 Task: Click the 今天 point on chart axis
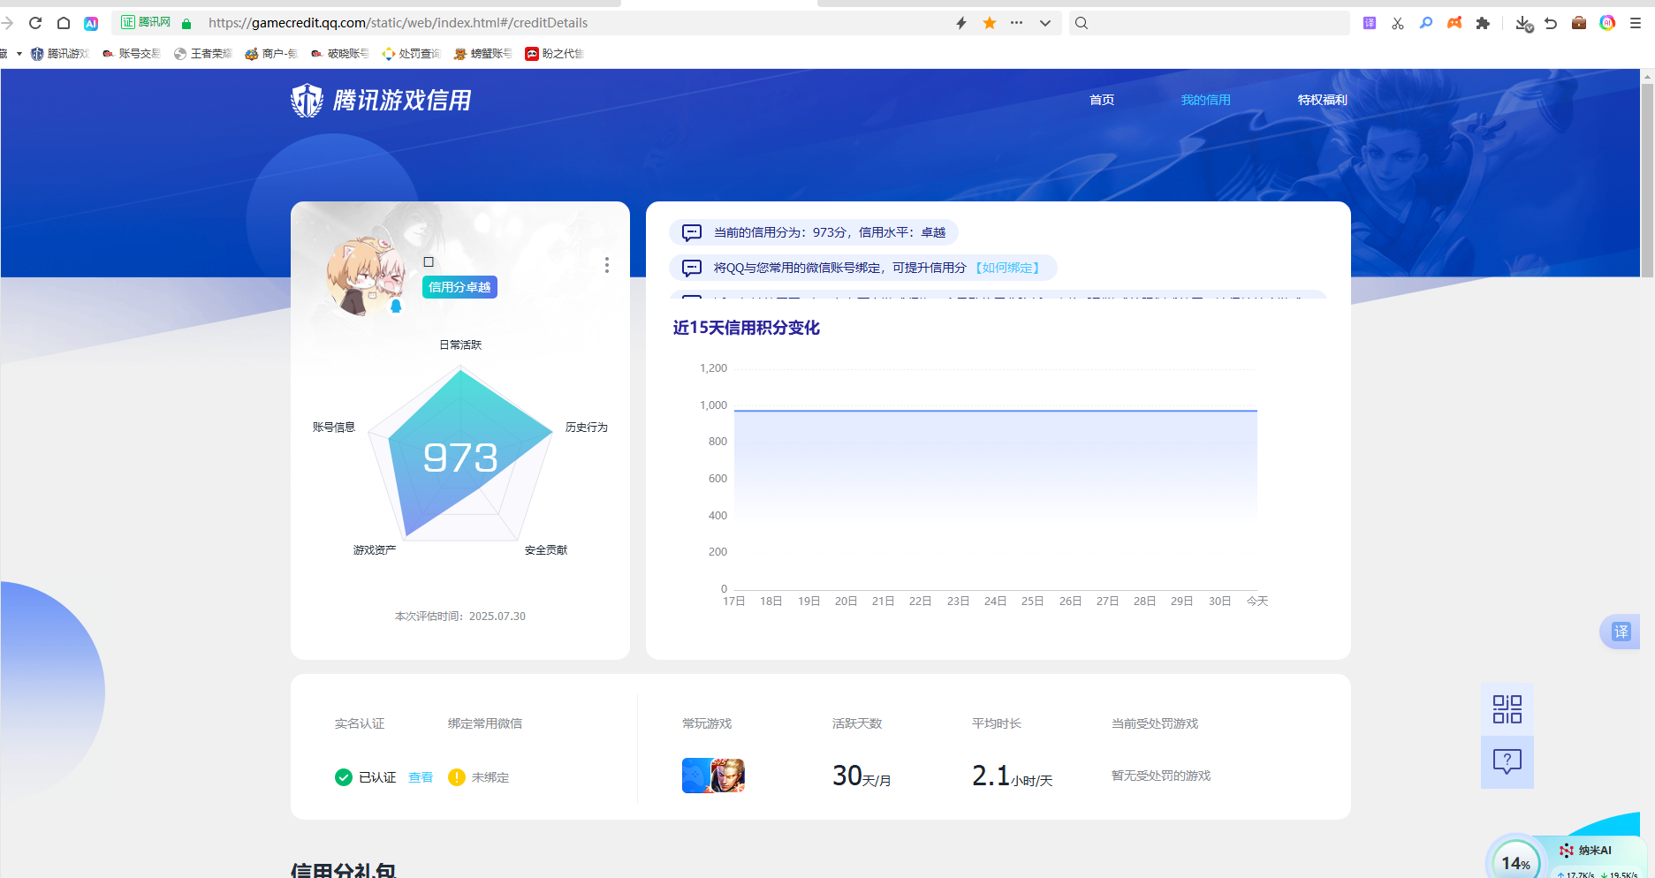click(x=1257, y=602)
